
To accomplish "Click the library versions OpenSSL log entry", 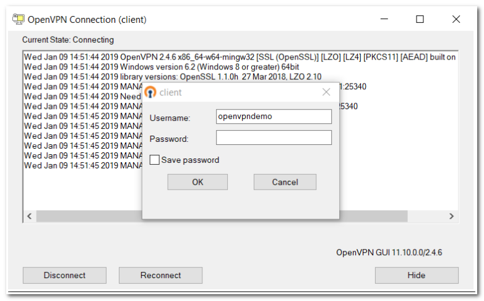I will click(173, 77).
